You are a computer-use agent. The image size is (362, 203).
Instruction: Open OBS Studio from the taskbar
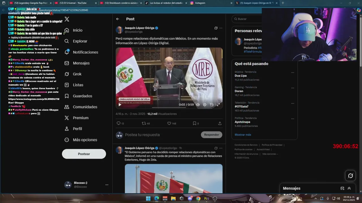click(215, 198)
